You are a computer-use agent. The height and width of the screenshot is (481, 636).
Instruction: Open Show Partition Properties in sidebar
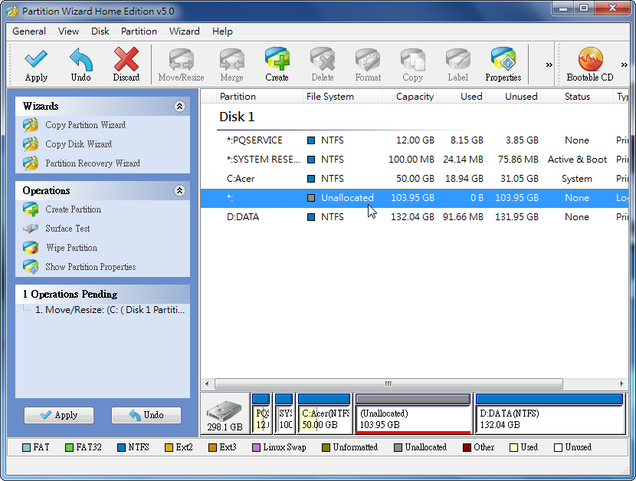(90, 267)
